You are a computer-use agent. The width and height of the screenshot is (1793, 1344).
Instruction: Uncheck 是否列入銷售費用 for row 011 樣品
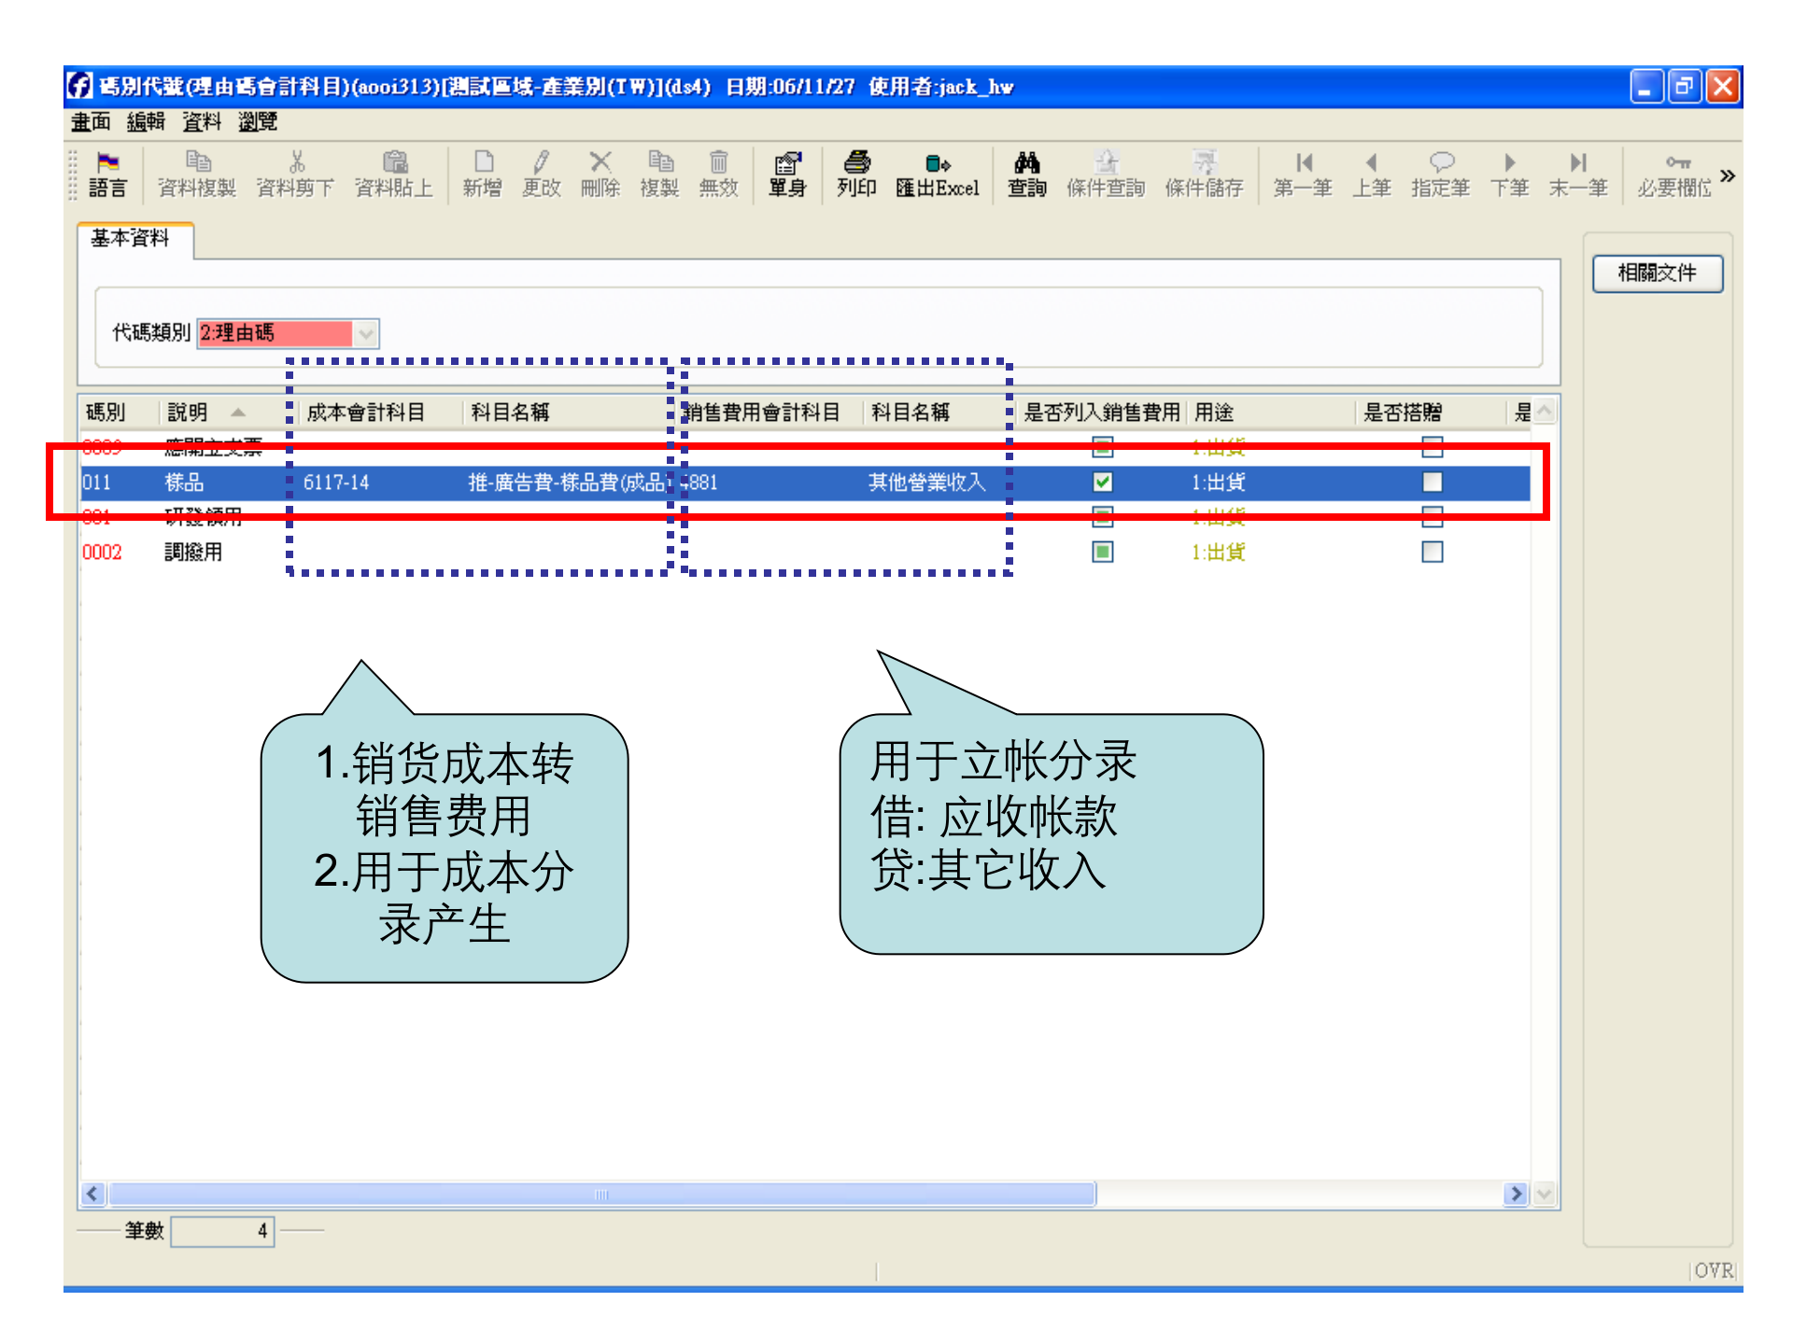coord(1103,483)
